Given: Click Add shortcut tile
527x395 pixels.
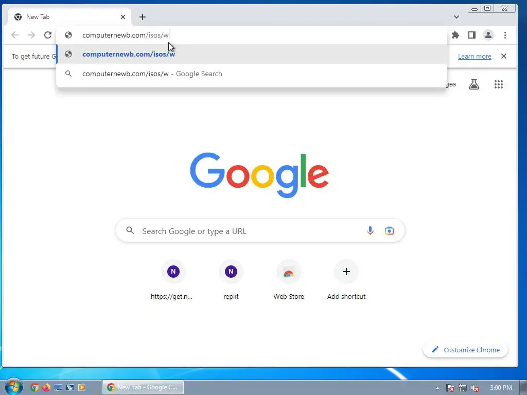Looking at the screenshot, I should [346, 280].
